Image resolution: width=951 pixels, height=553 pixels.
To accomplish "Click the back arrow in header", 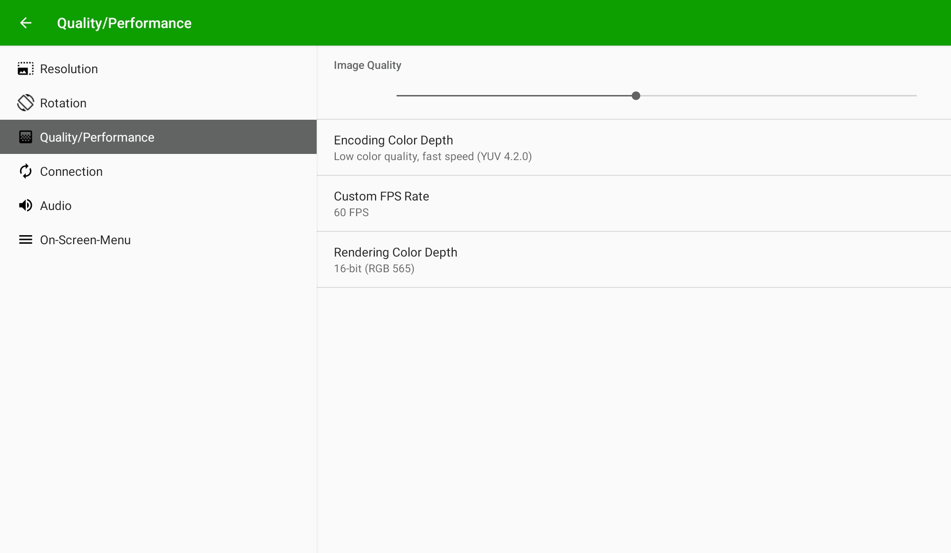I will (26, 23).
